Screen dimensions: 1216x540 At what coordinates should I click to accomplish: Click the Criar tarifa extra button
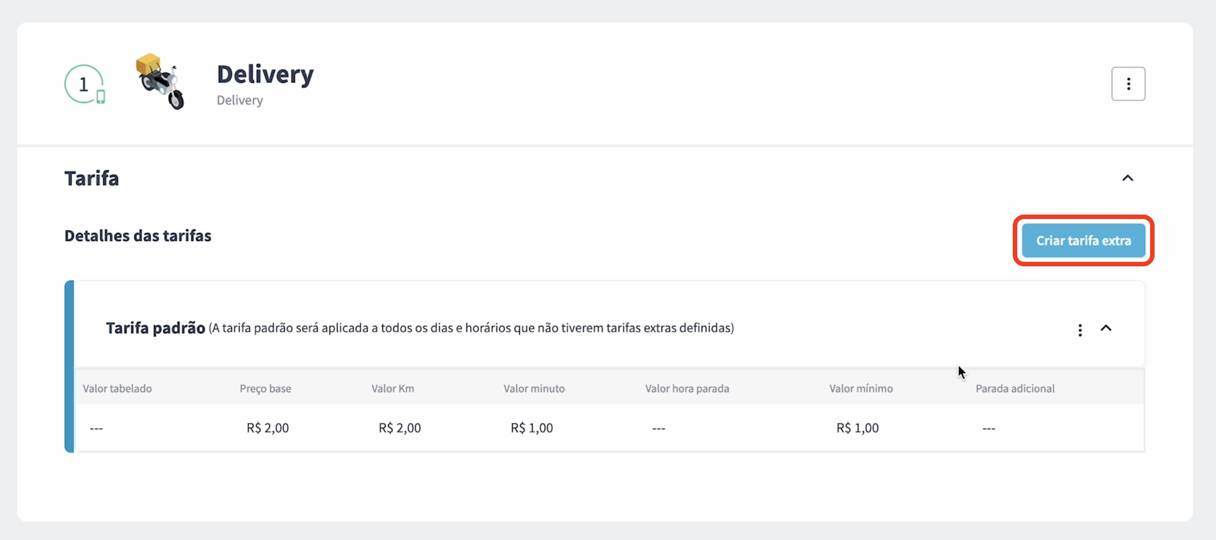point(1083,241)
